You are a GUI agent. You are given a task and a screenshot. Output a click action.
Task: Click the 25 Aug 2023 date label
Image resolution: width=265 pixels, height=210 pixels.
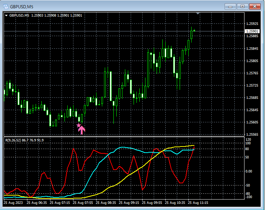[x=13, y=203]
